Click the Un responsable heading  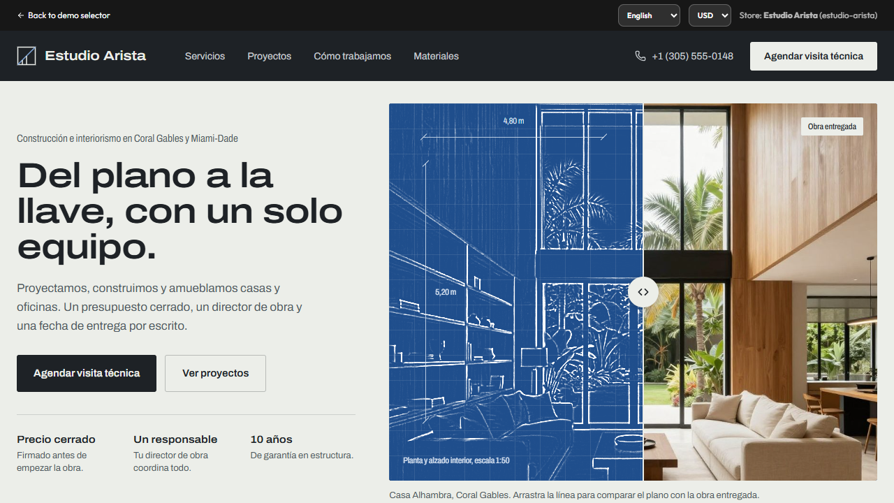175,439
